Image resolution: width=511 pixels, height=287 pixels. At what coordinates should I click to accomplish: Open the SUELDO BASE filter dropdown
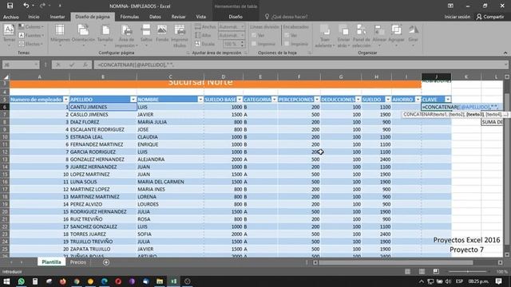pos(240,99)
